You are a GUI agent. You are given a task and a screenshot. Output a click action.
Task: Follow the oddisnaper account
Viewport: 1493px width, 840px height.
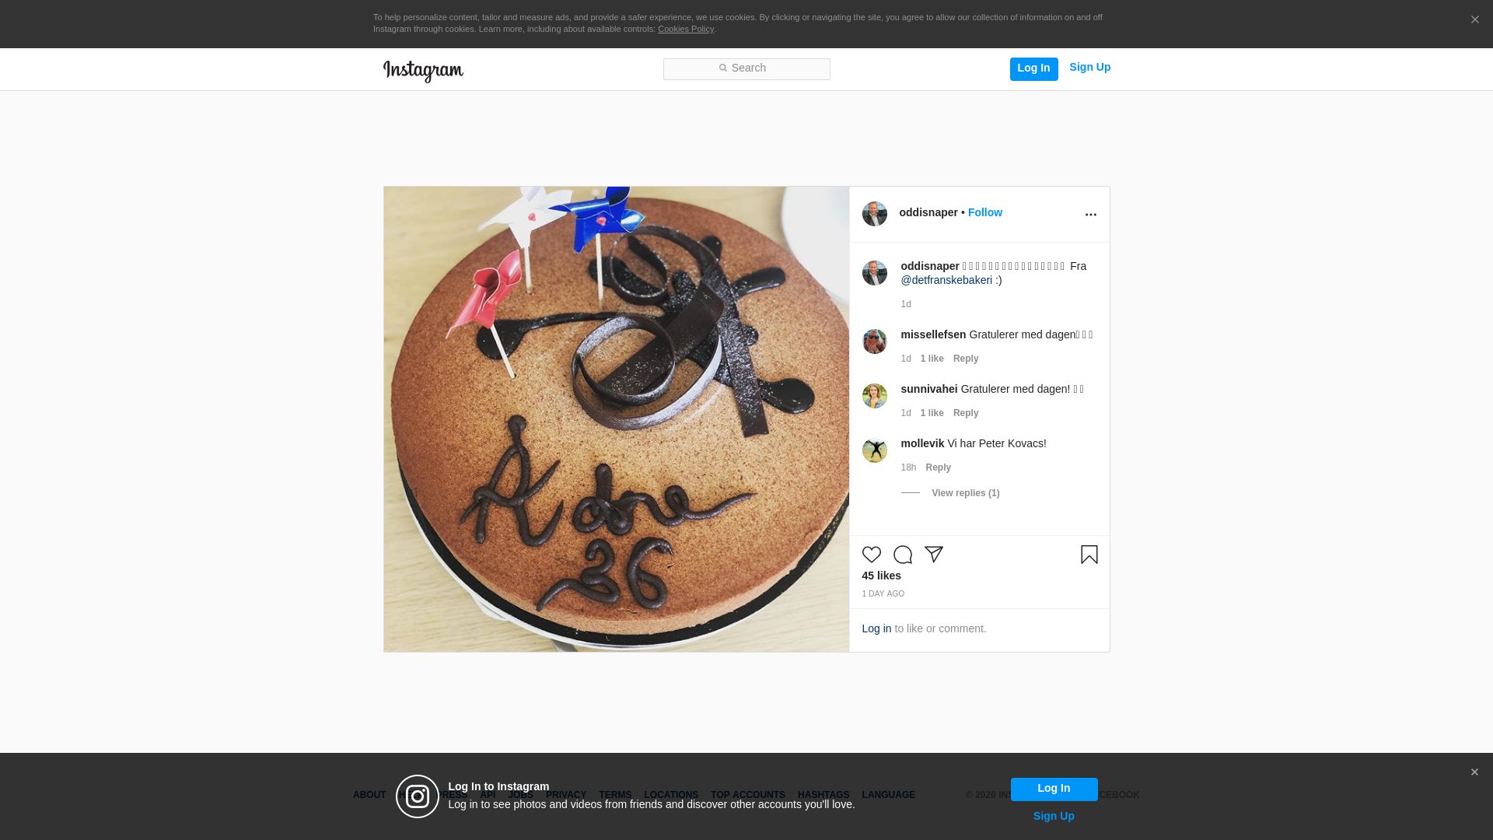[985, 212]
